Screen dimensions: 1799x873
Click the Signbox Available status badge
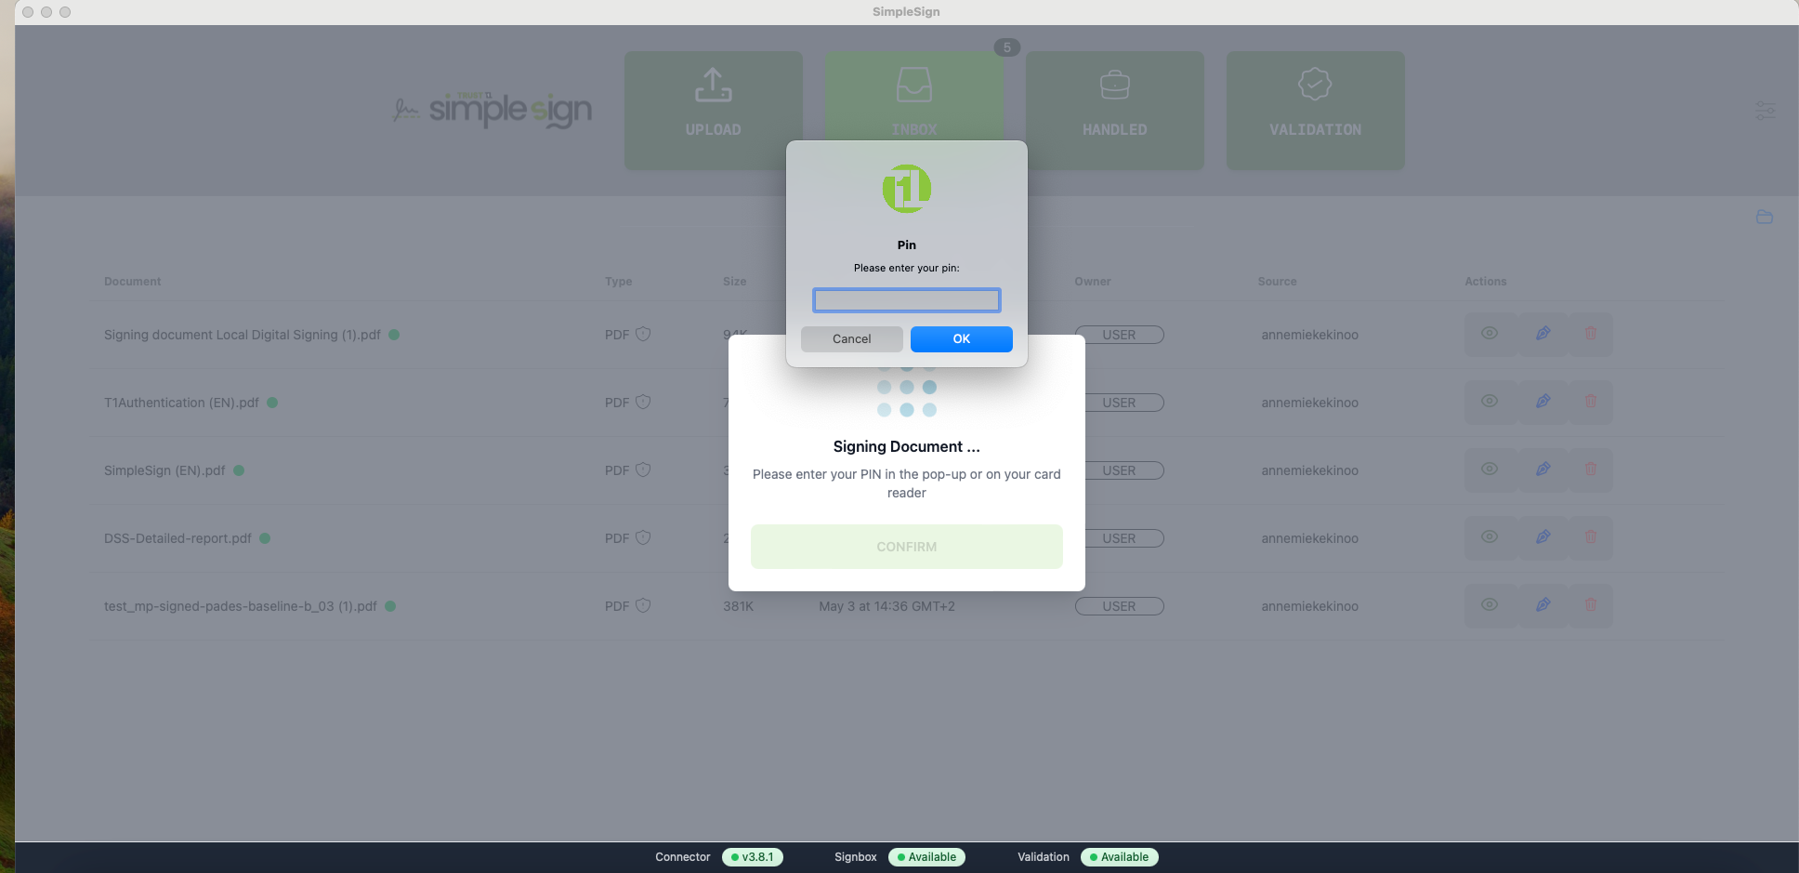pos(926,857)
